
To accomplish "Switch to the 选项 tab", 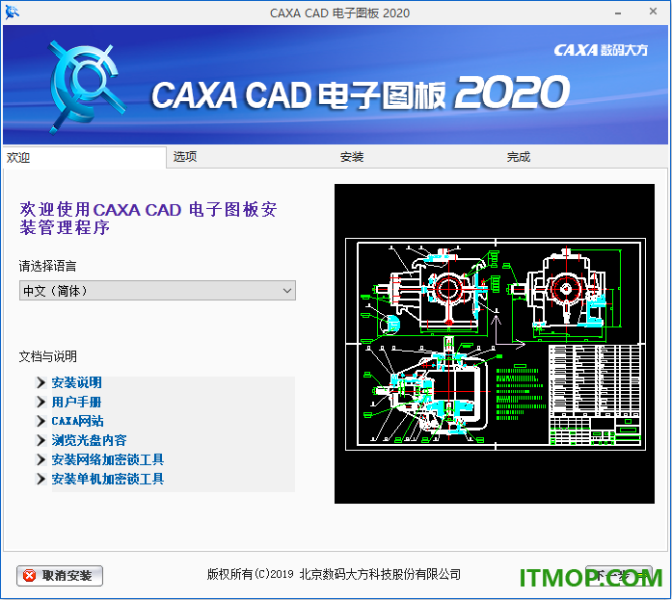I will 250,157.
